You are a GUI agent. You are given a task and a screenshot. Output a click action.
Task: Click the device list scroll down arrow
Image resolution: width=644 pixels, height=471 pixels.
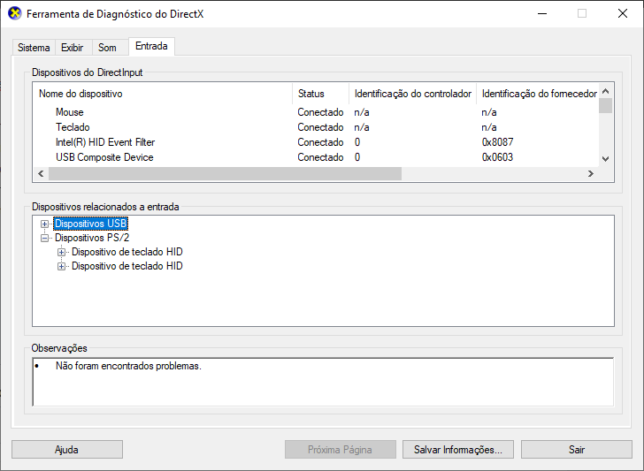605,159
